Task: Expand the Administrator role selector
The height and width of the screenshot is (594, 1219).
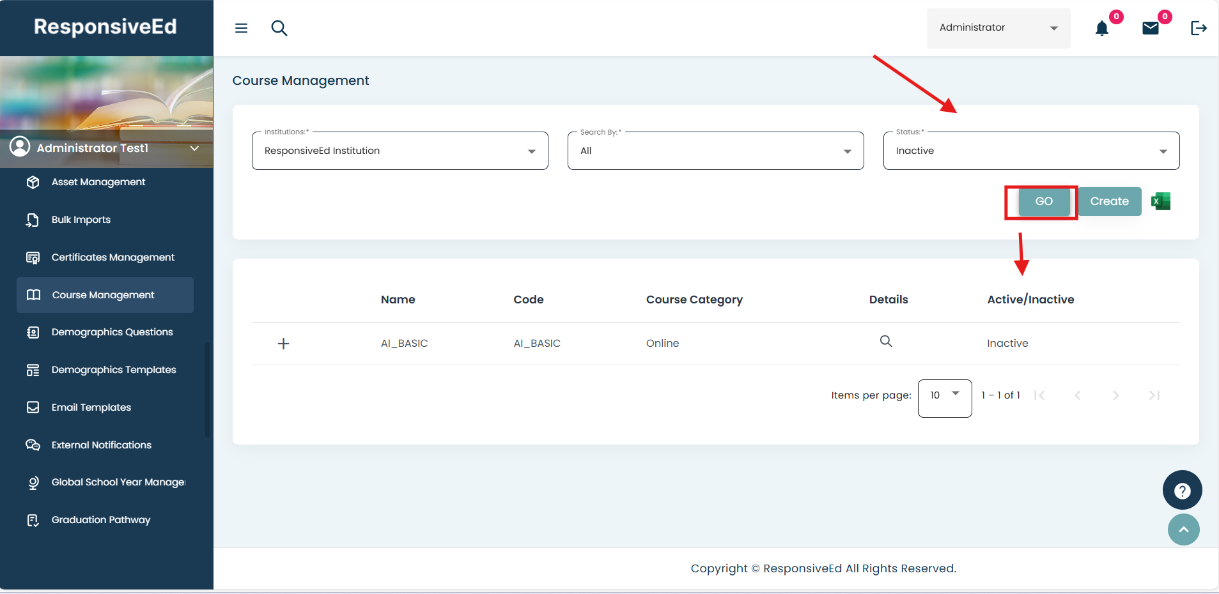Action: (998, 28)
